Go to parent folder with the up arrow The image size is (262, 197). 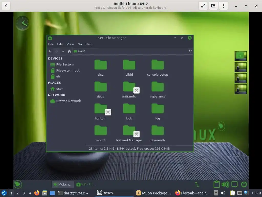click(63, 51)
